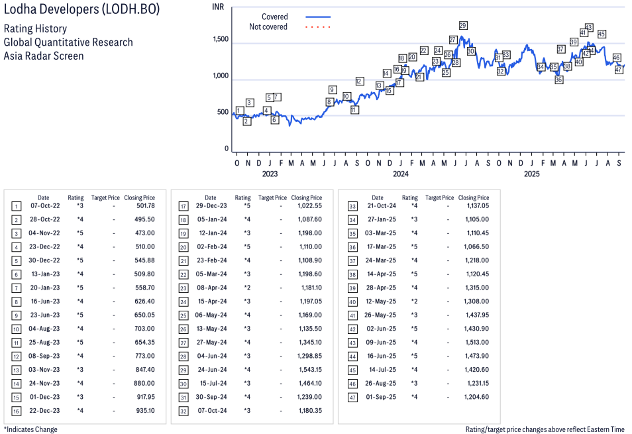The image size is (632, 434).
Task: Click the red dotted Not covered legend line
Action: click(318, 27)
